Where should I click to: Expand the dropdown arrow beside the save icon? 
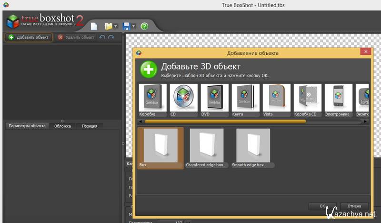(x=134, y=26)
